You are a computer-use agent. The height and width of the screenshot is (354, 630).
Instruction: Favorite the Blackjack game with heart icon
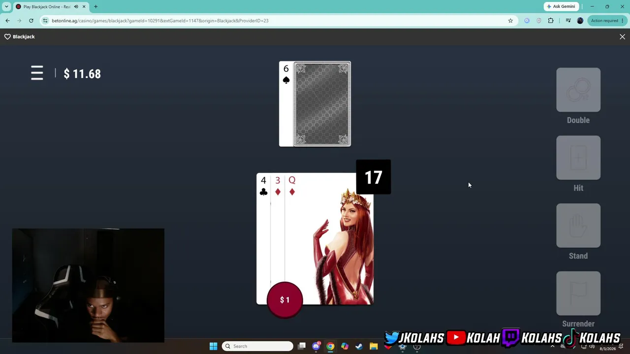pos(7,37)
